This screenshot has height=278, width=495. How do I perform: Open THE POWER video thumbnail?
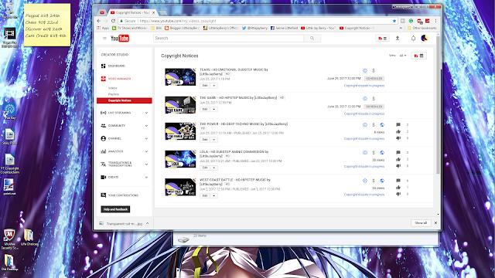pyautogui.click(x=180, y=131)
